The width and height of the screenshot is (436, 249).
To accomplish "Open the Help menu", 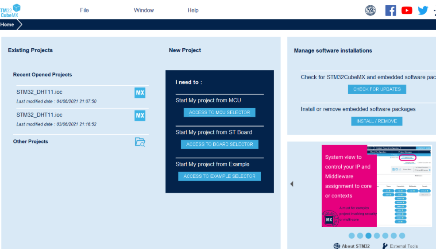I will [x=193, y=10].
